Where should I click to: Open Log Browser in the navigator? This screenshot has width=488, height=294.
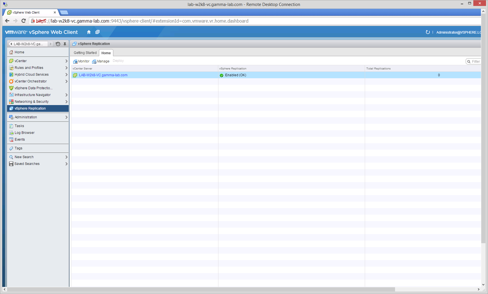(x=25, y=133)
